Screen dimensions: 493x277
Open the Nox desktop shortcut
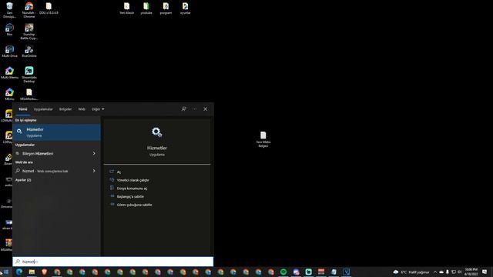click(9, 30)
